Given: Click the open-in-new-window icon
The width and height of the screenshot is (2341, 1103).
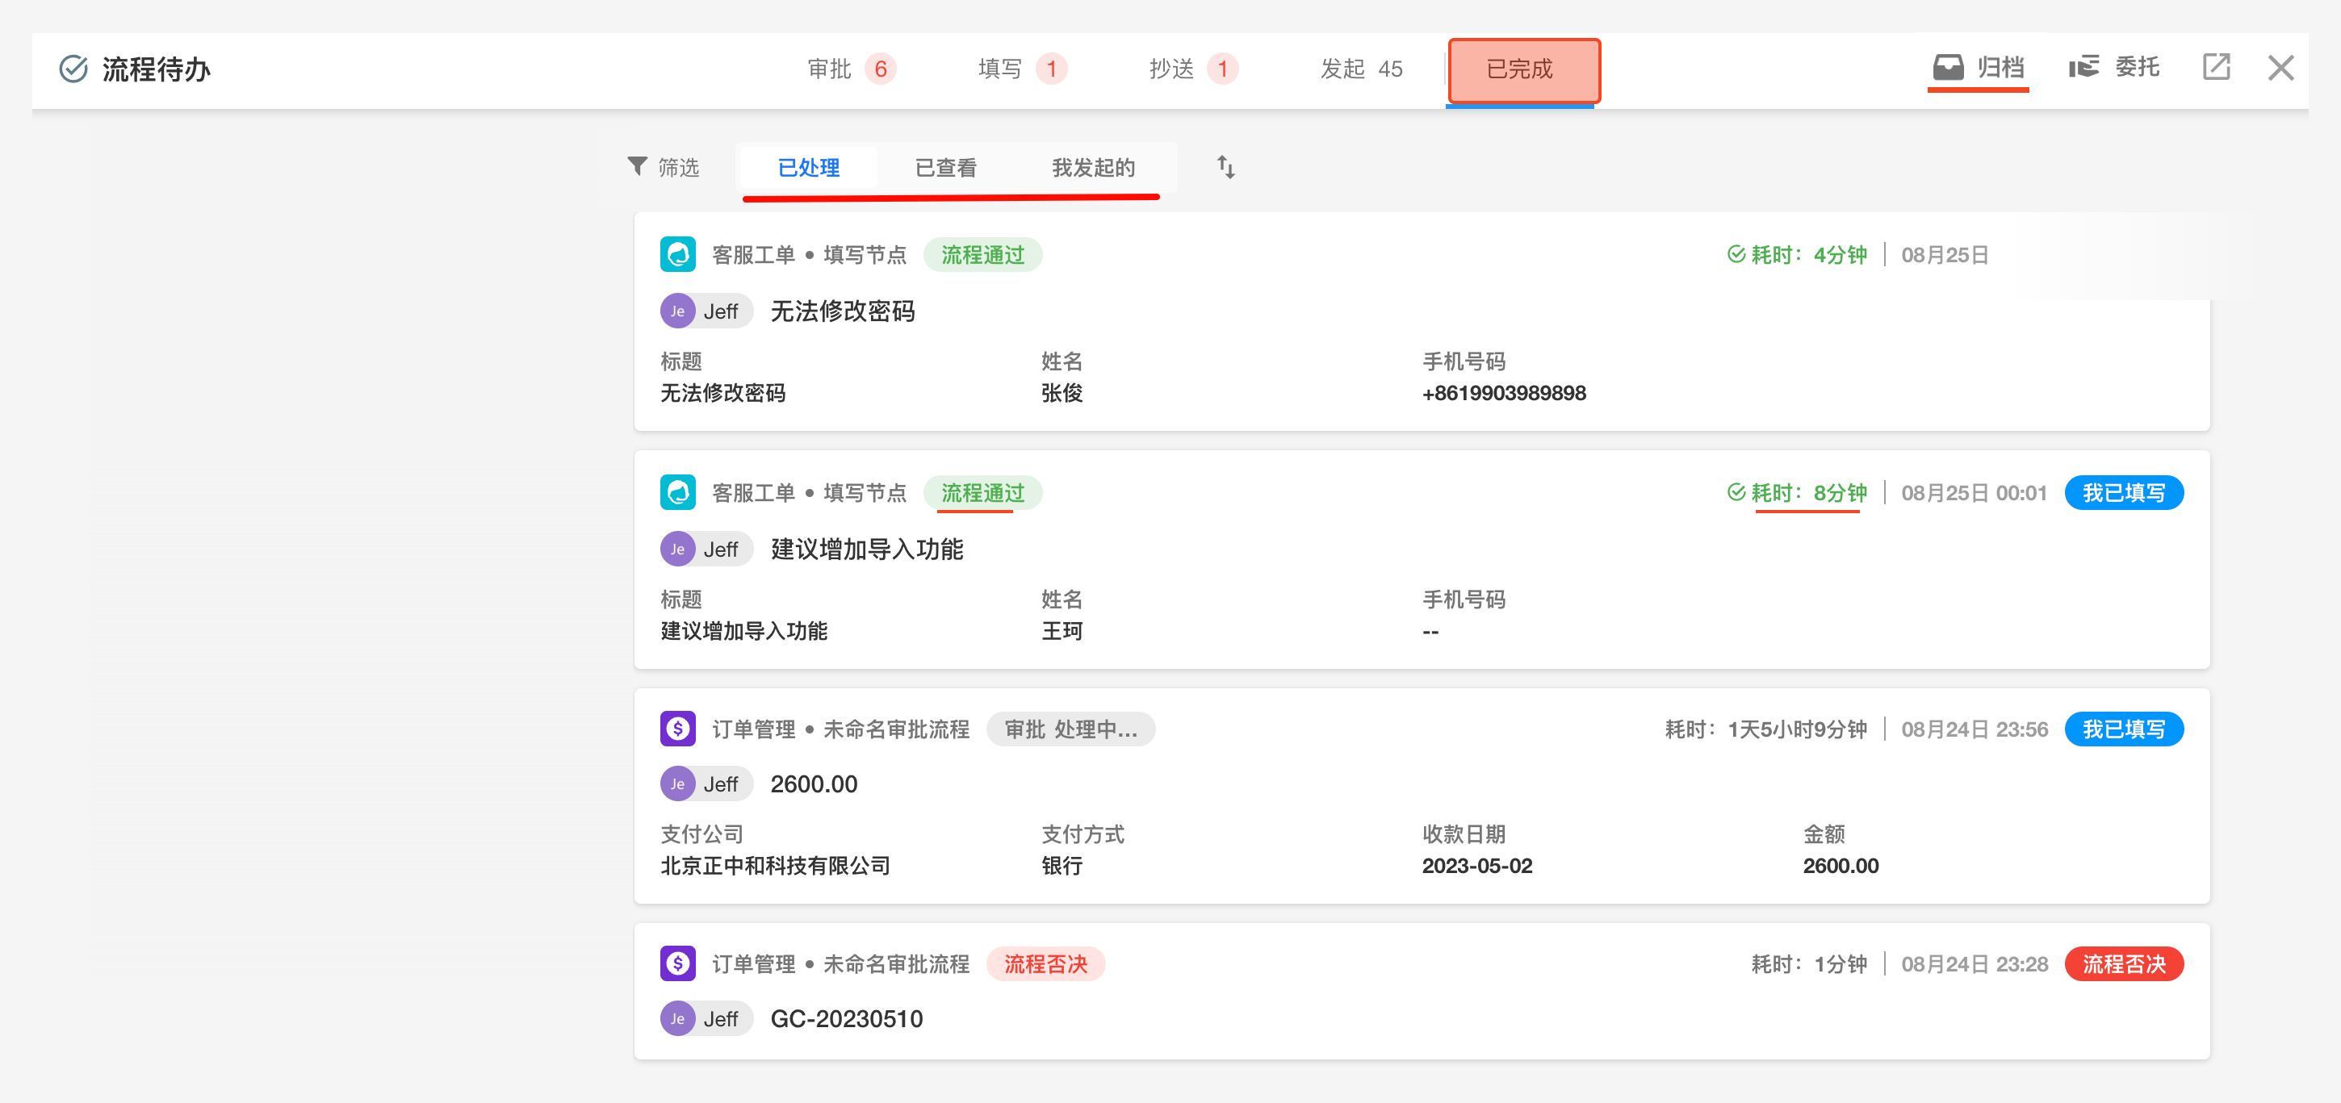Looking at the screenshot, I should click(x=2216, y=67).
